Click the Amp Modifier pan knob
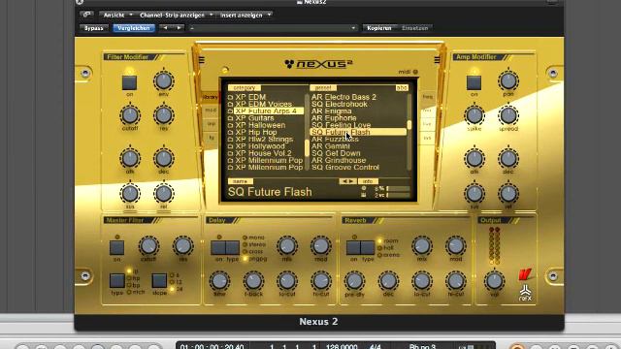621x349 pixels. point(508,80)
